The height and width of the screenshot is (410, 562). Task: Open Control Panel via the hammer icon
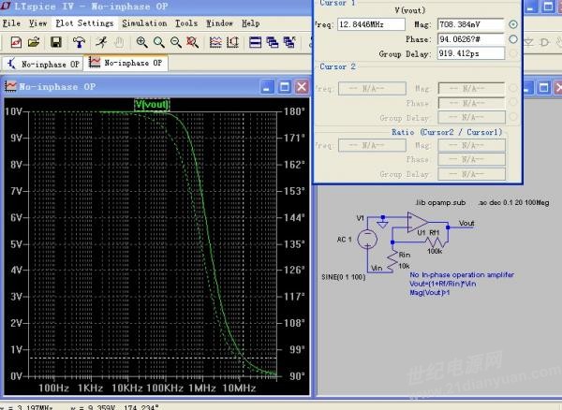[78, 42]
